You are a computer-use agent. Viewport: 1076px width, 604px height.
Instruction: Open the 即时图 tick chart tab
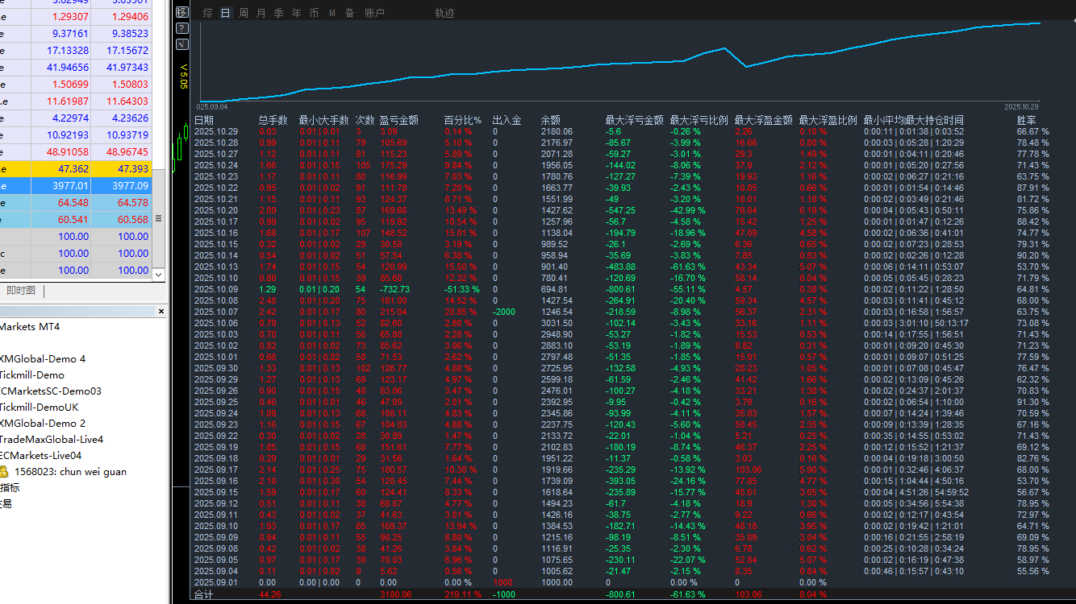(20, 291)
